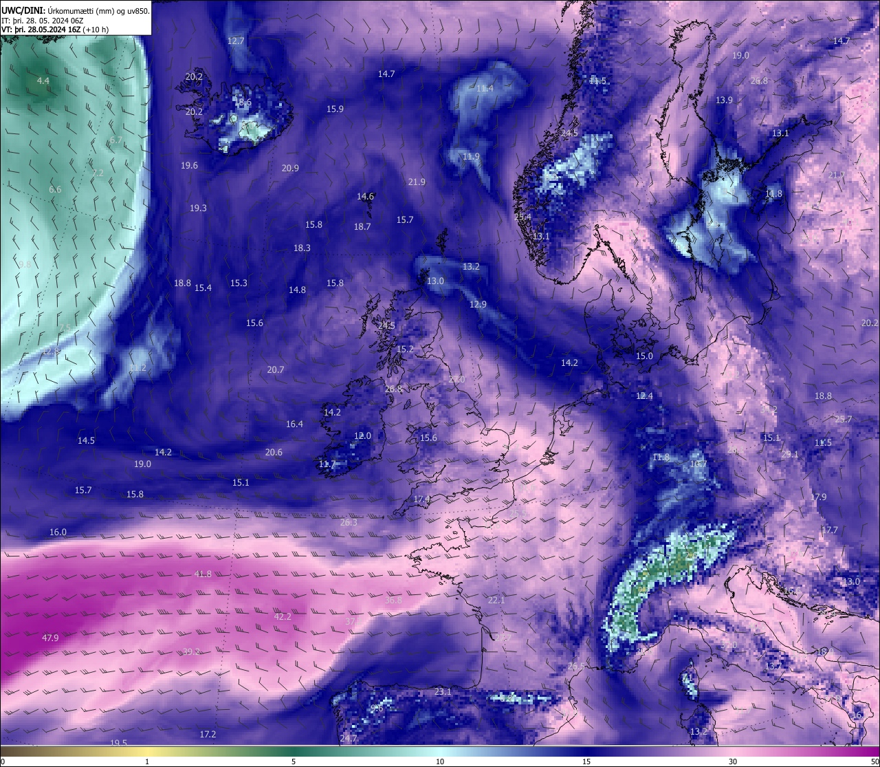Click the 13.9 value label

pos(724,100)
